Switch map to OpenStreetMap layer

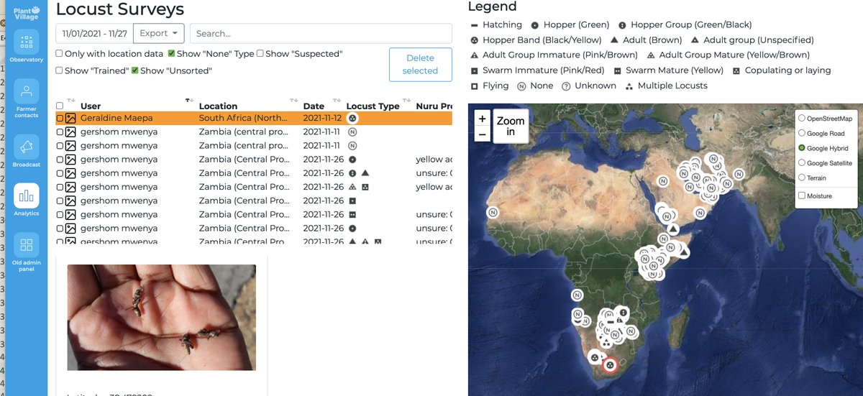coord(802,118)
